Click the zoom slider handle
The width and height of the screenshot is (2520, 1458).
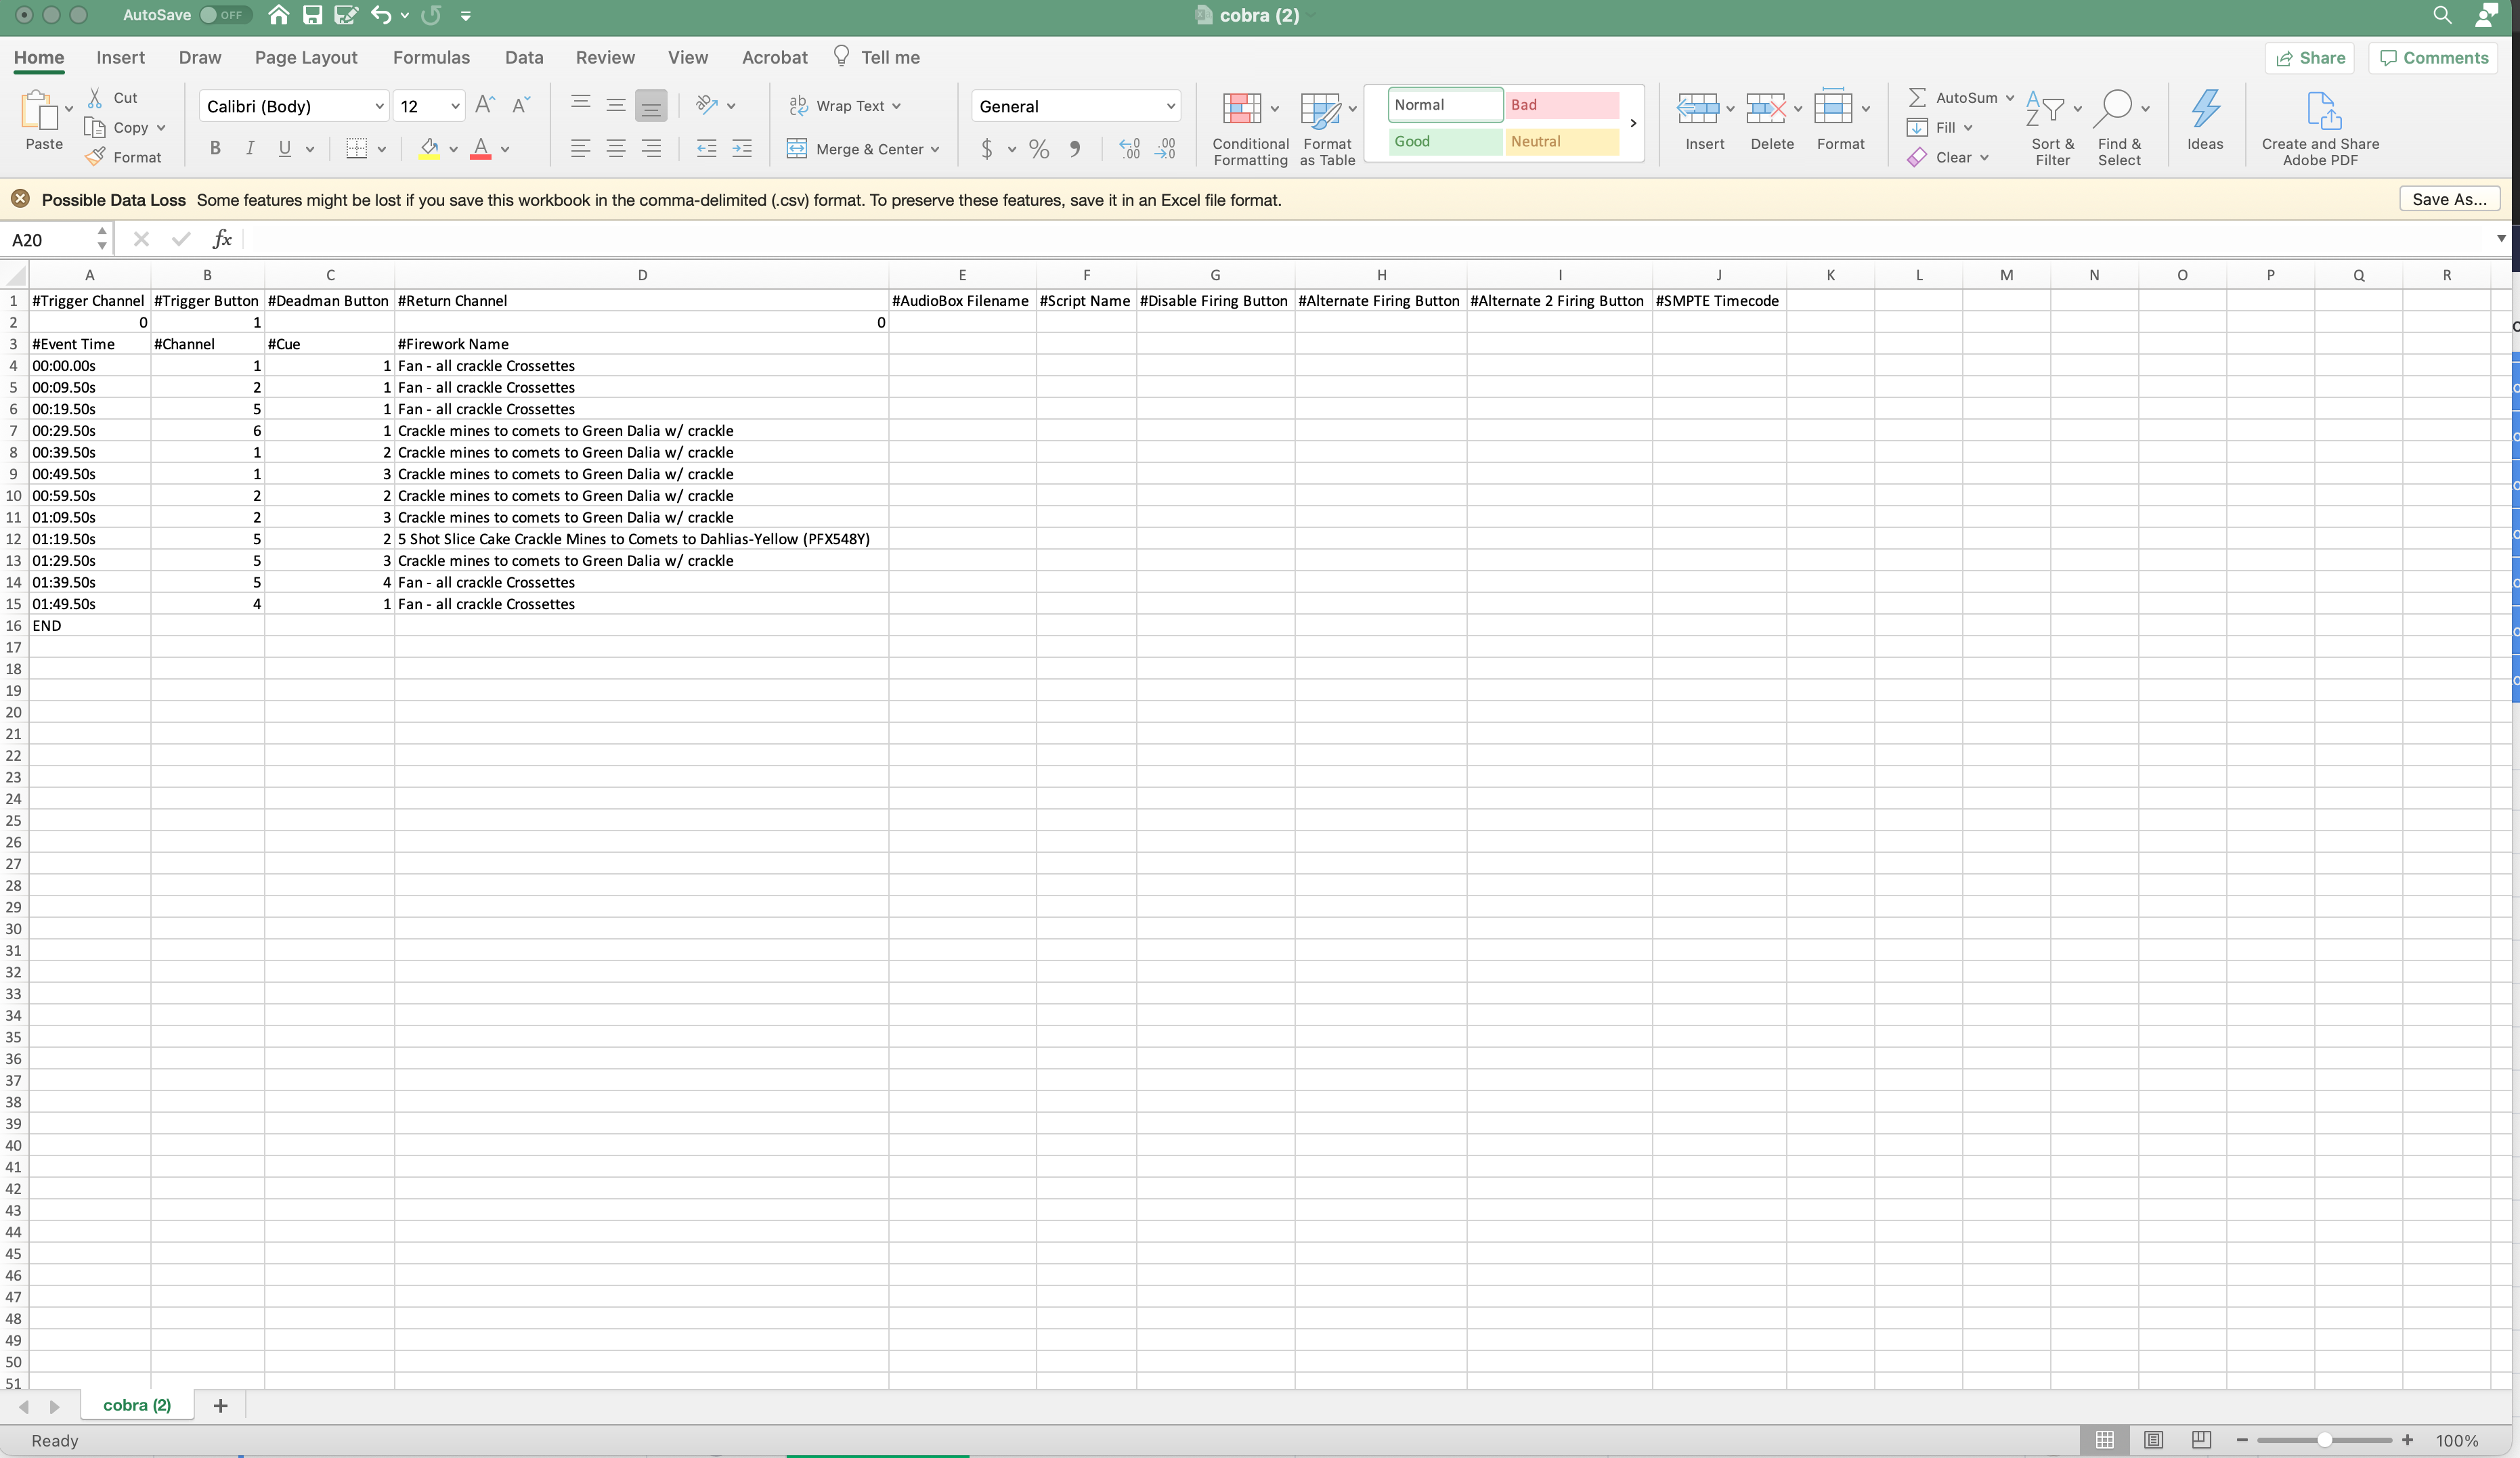pos(2325,1440)
